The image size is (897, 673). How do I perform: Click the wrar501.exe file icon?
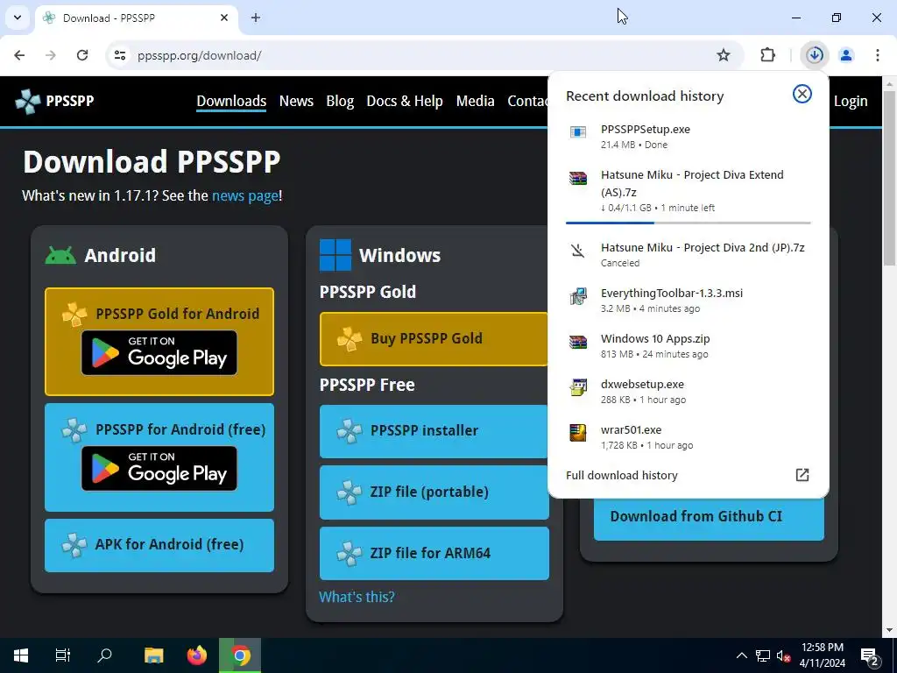578,433
